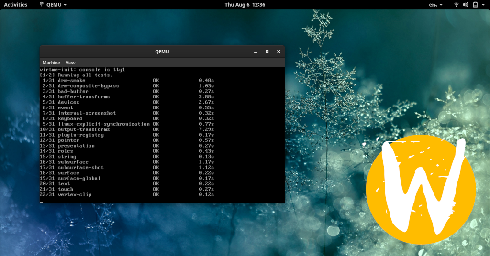Open the Activities overview
Viewport: 490px width, 256px height.
point(16,5)
